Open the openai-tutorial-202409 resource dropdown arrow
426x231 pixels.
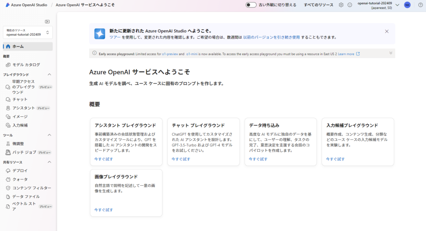click(x=397, y=5)
